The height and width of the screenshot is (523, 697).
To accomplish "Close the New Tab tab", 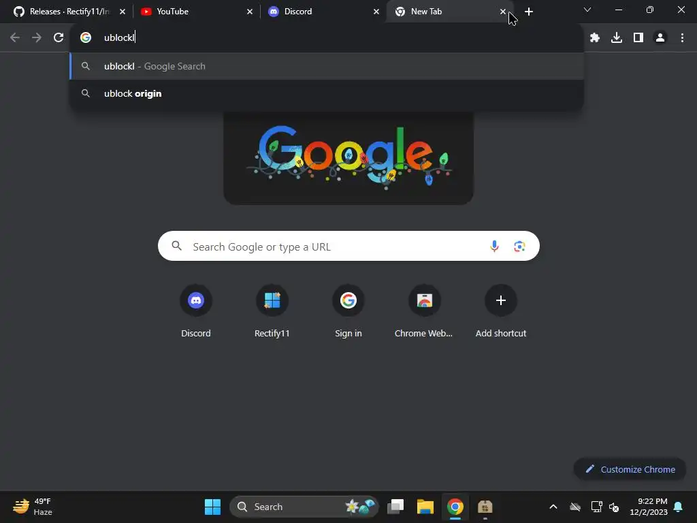I will pyautogui.click(x=503, y=12).
